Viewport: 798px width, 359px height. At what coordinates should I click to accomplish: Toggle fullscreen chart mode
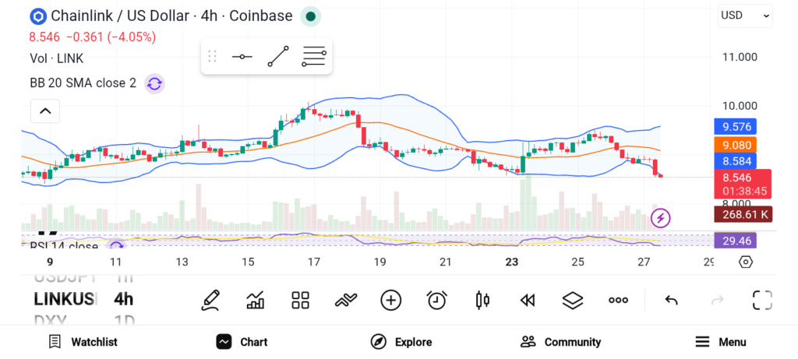pyautogui.click(x=762, y=300)
